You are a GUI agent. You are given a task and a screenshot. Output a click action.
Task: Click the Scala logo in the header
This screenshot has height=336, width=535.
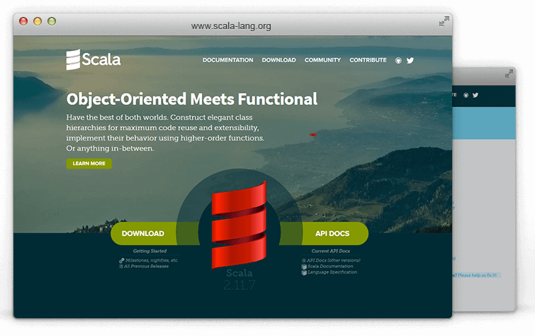coord(94,60)
